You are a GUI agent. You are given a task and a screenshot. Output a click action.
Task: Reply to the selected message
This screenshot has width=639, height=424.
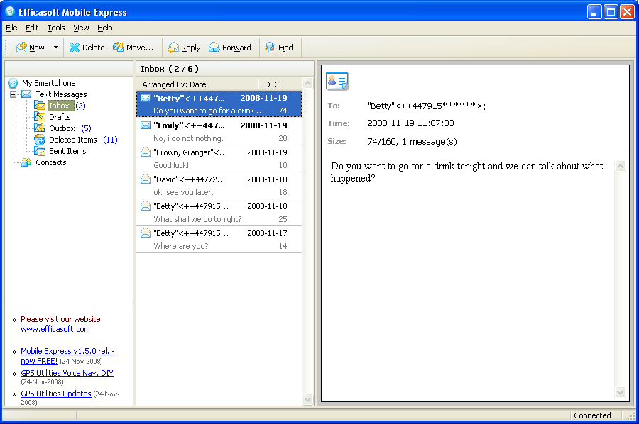click(x=184, y=48)
